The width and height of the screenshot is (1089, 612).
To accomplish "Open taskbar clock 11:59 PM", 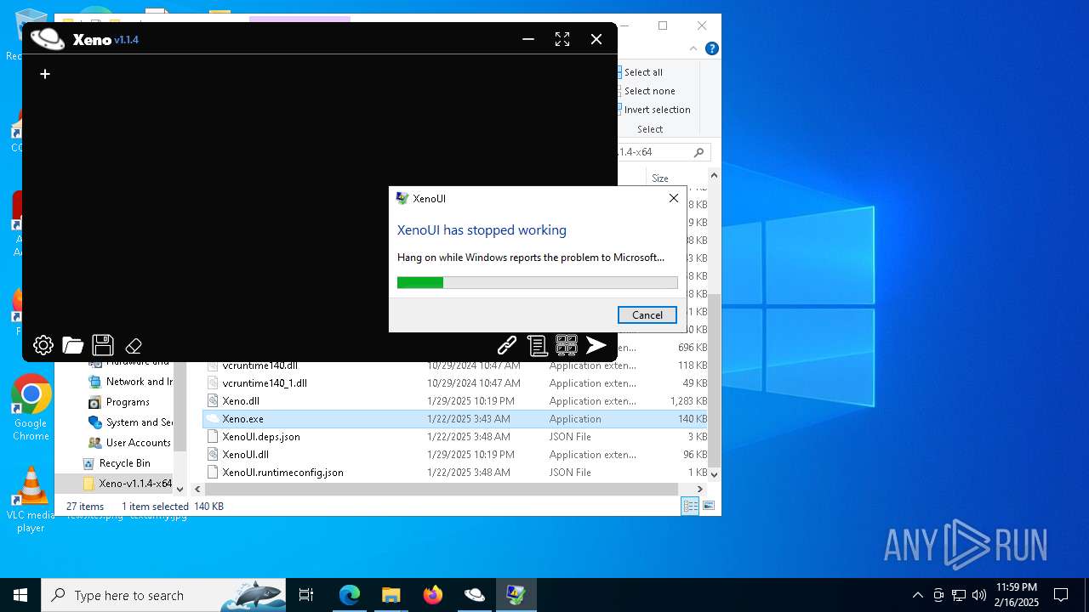I will (x=1017, y=595).
